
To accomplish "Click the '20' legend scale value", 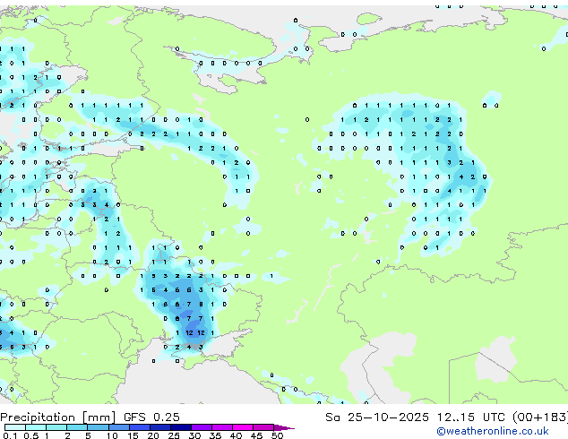I will coord(153,435).
